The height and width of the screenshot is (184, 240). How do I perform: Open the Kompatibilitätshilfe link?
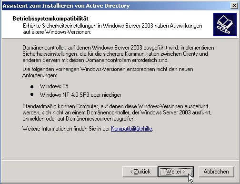131,129
